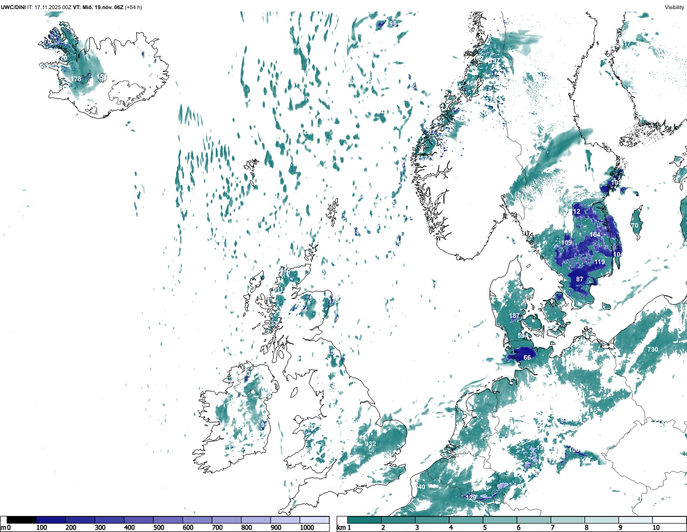Image resolution: width=687 pixels, height=532 pixels.
Task: Select the "164" value over eastern Sweden
Action: point(595,235)
